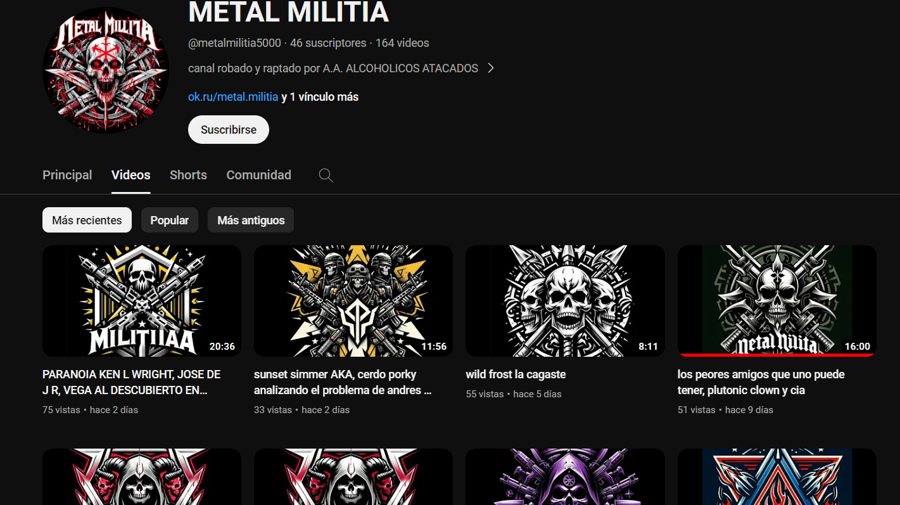Go to the Shorts tab

pos(188,175)
